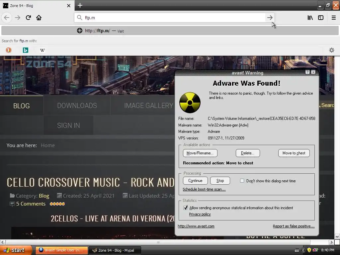Viewport: 340px width, 255px height.
Task: Open a new tab with plus button
Action: (80, 5)
